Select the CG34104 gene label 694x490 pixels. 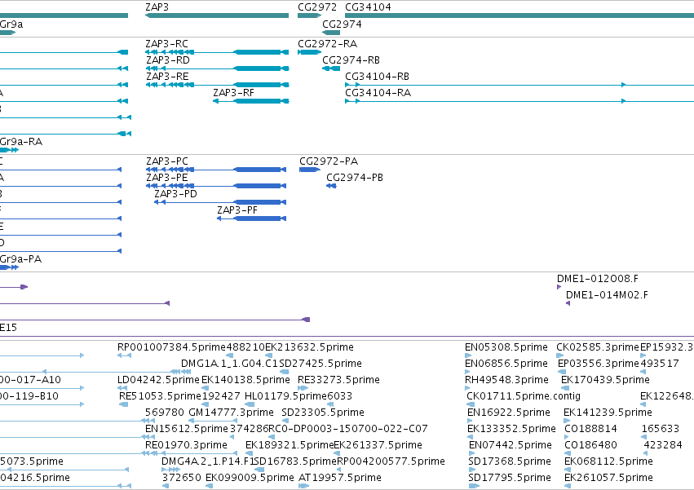coord(368,7)
